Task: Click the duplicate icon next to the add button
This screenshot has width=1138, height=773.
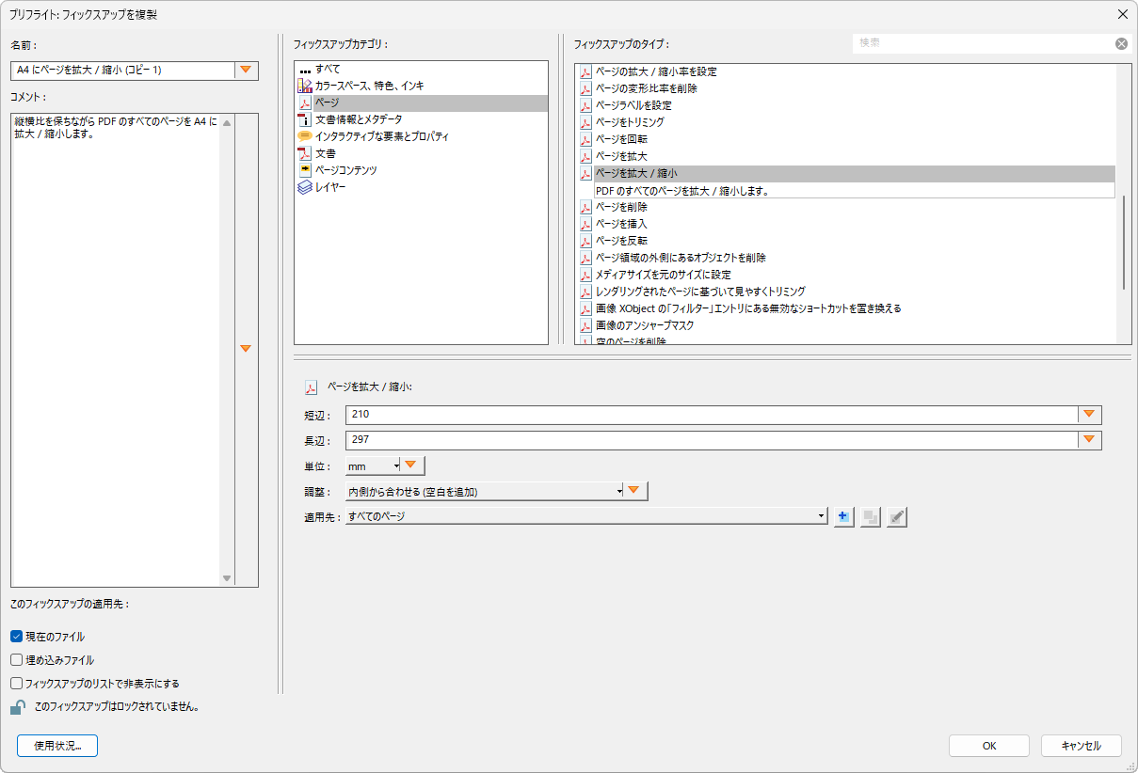Action: [x=869, y=516]
